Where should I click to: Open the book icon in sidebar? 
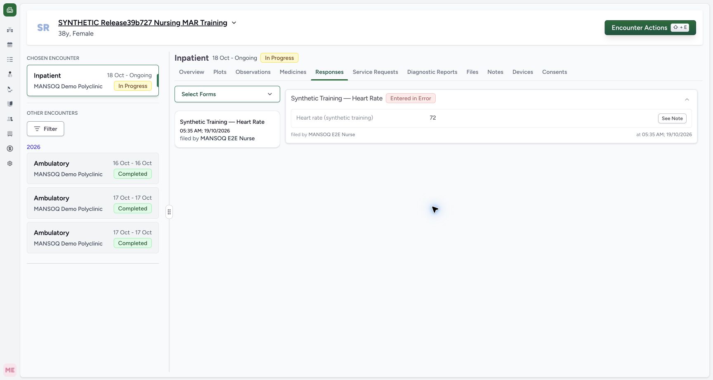pyautogui.click(x=10, y=104)
